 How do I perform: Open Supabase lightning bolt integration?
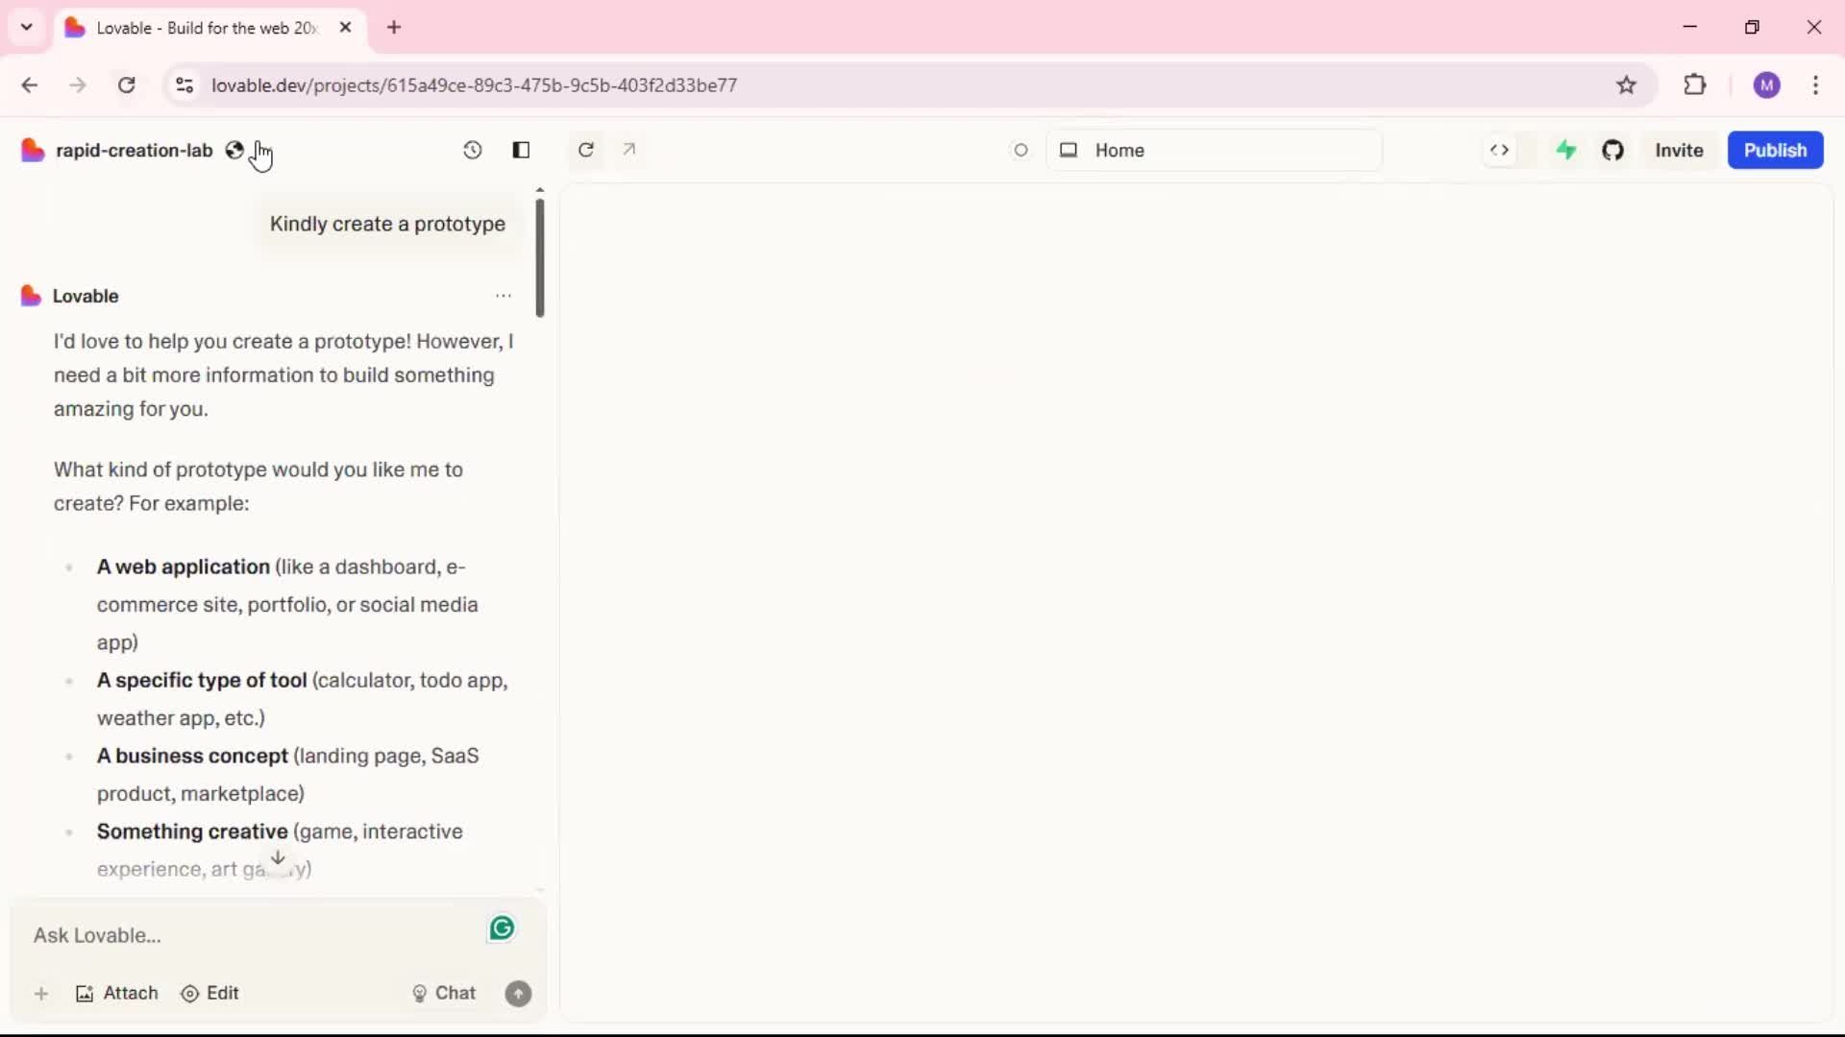click(x=1566, y=150)
